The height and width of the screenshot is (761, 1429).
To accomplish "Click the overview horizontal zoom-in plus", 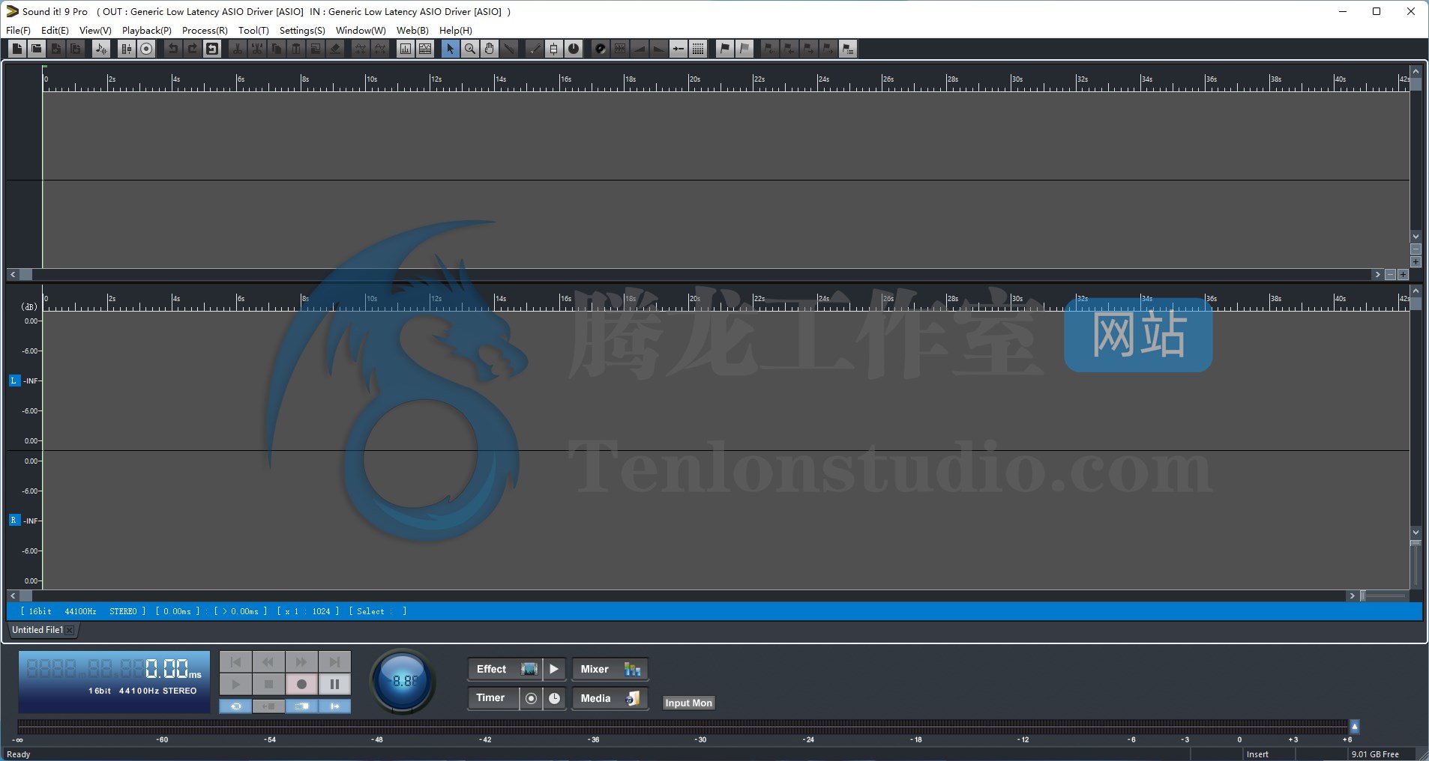I will click(1403, 275).
